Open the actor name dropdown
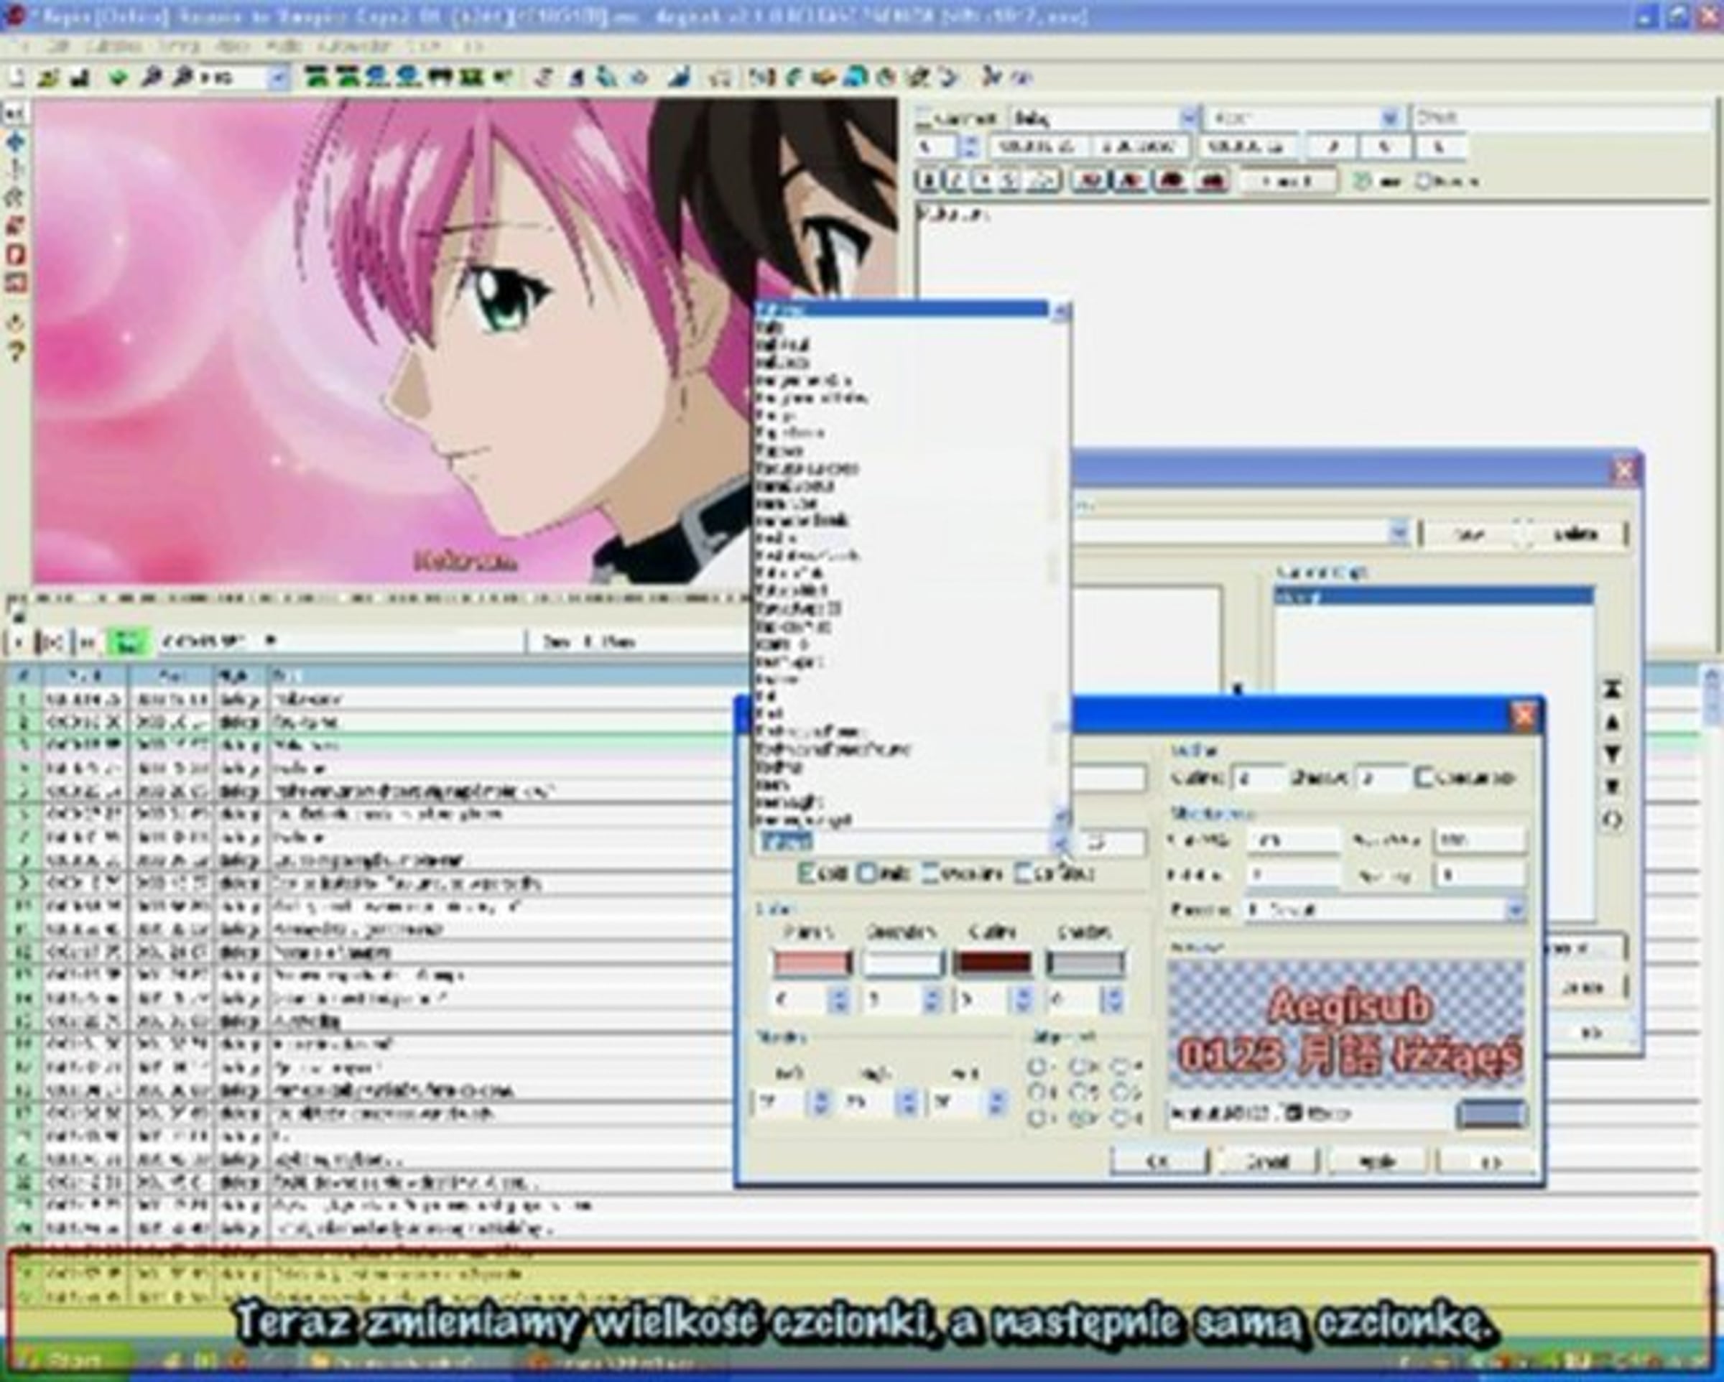 pos(1391,119)
